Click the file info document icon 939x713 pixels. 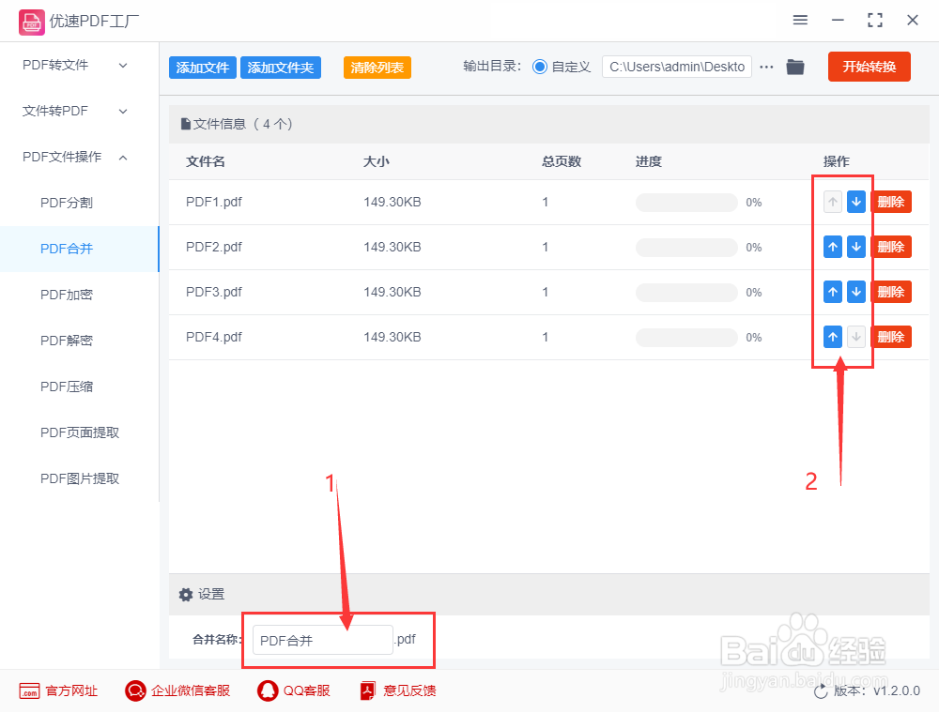coord(186,125)
